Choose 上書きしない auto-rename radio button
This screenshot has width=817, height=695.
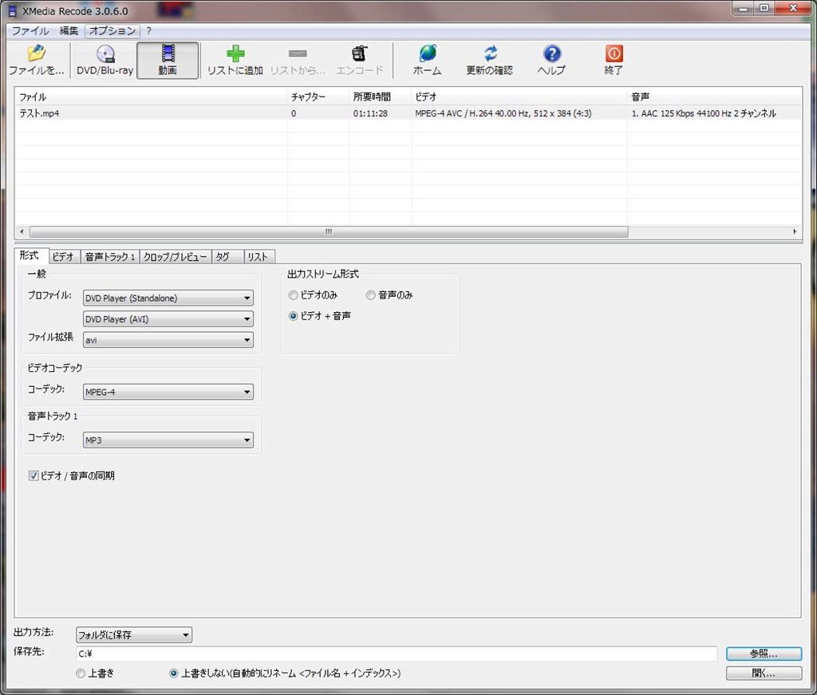(174, 673)
